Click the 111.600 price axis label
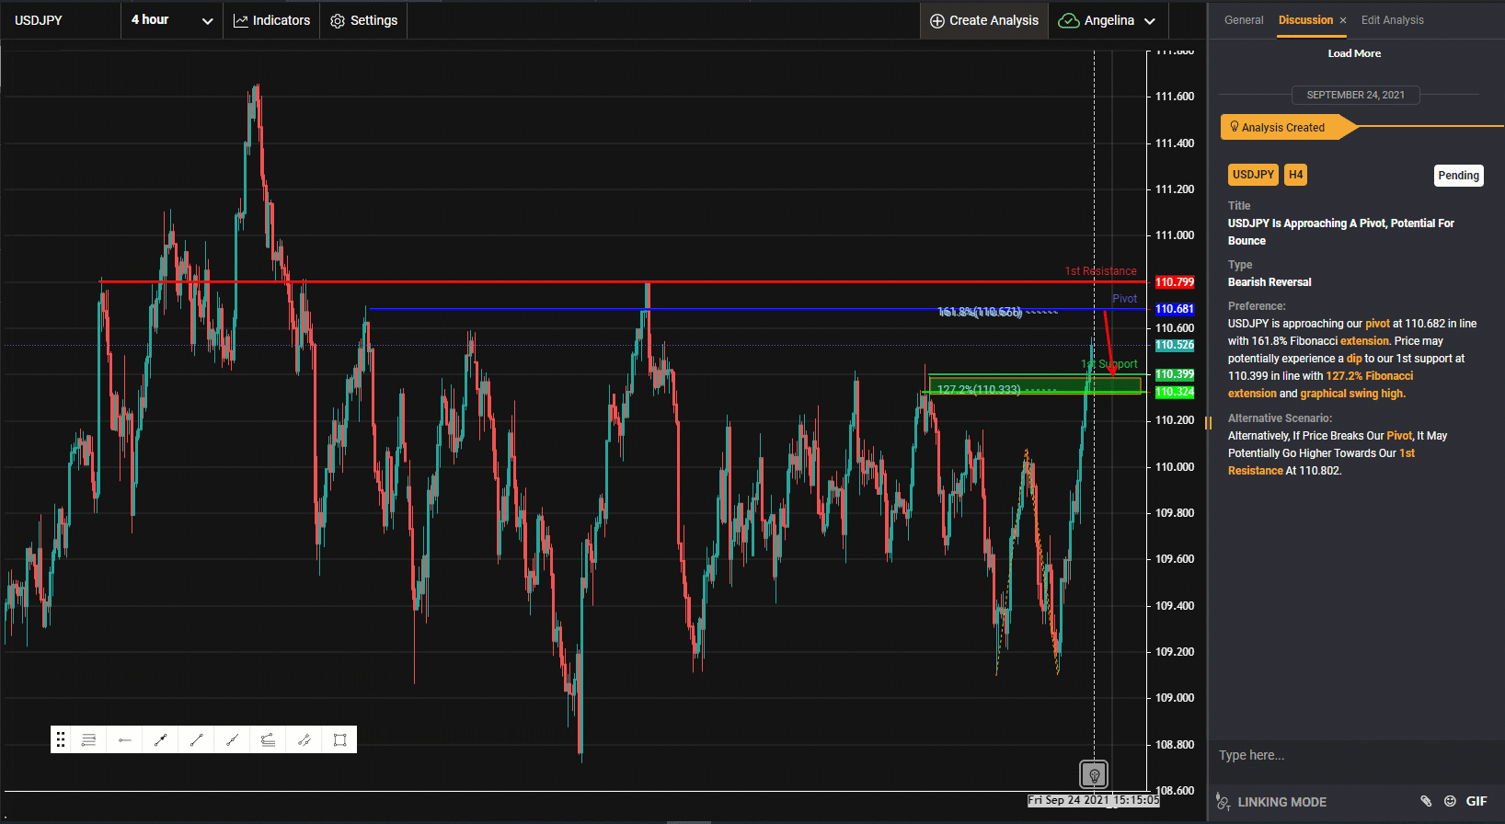1505x824 pixels. click(x=1175, y=97)
